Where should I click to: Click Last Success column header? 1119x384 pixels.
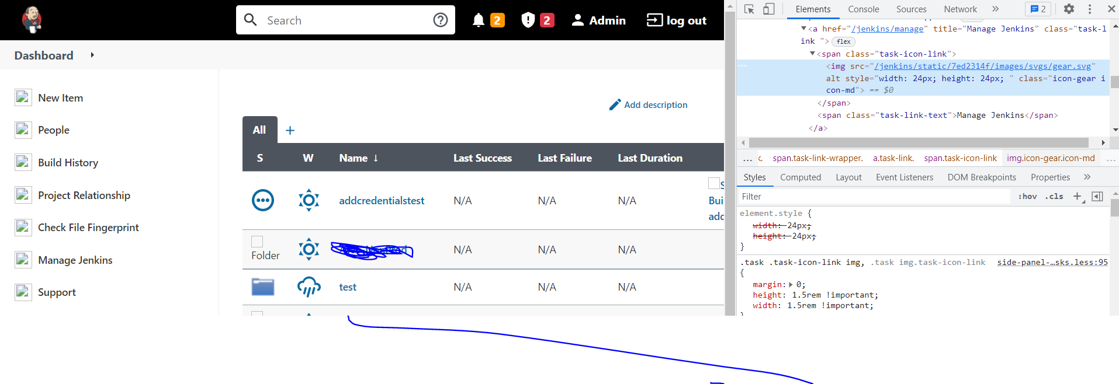coord(482,158)
